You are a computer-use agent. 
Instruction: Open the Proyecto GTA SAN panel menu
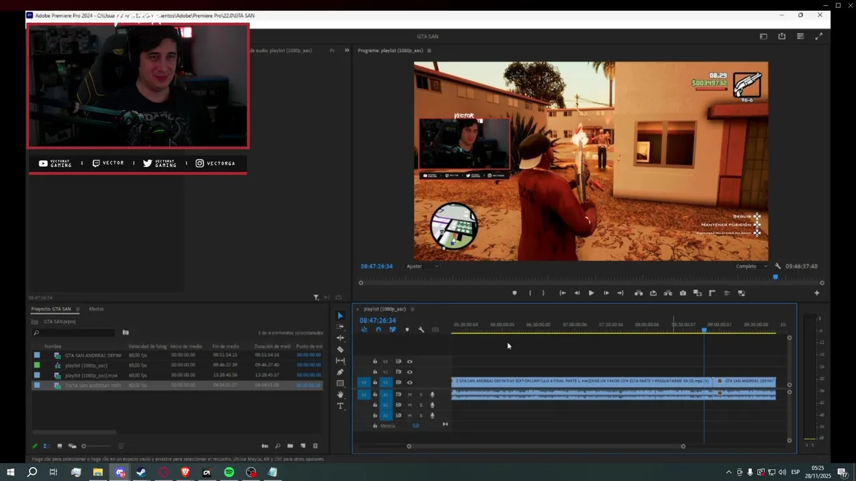[78, 309]
